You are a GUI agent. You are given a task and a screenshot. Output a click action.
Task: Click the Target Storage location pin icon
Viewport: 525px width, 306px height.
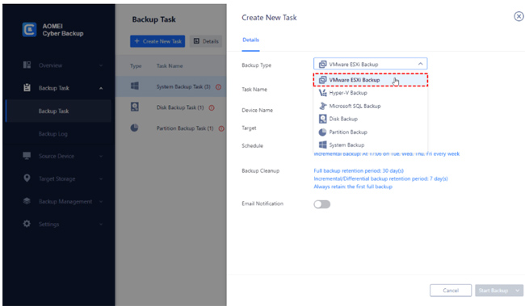click(x=27, y=178)
